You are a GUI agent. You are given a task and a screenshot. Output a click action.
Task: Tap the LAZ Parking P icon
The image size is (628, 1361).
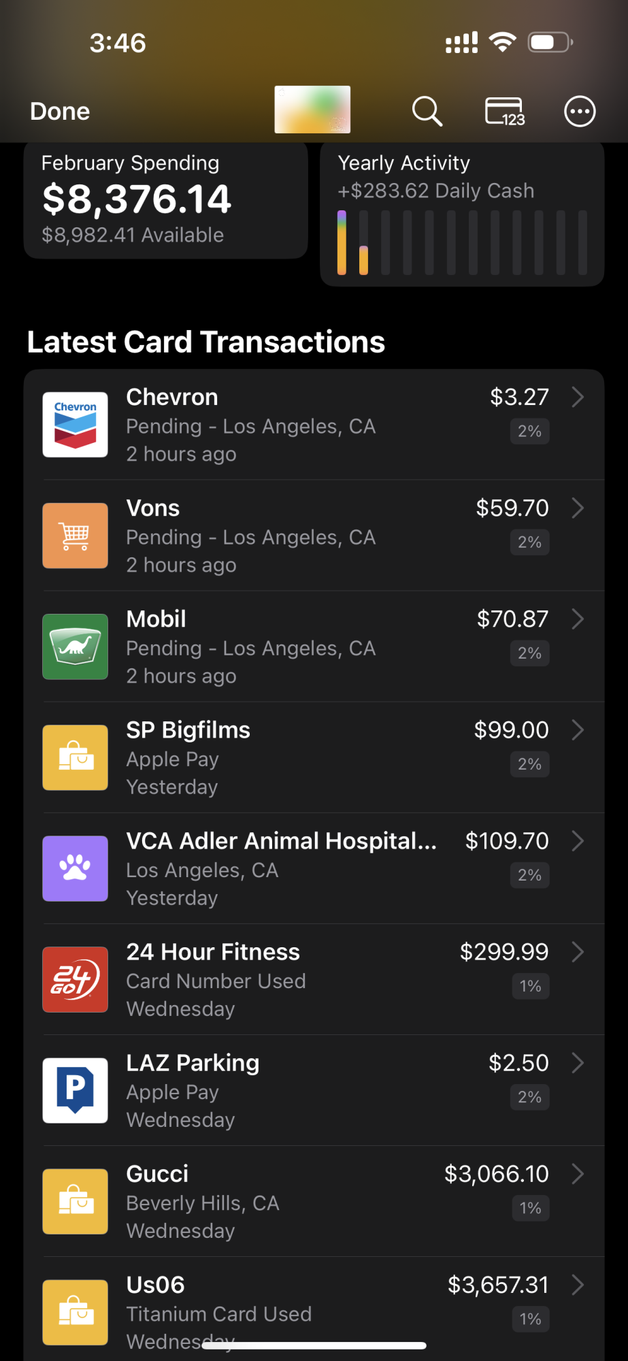(76, 1090)
